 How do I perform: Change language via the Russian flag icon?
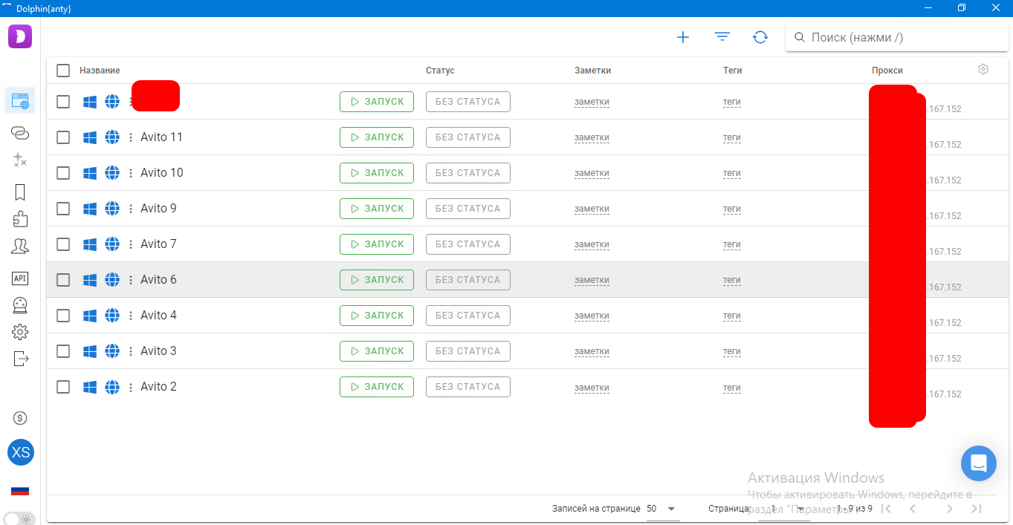[x=20, y=491]
